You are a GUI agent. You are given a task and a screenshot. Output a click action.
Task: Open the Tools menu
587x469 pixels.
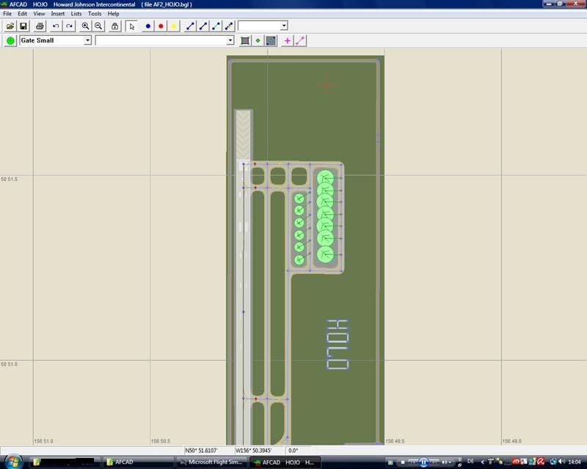click(x=95, y=14)
